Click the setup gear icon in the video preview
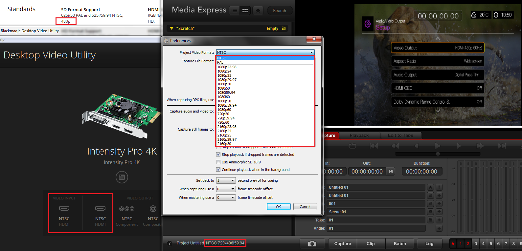The height and width of the screenshot is (251, 522). click(x=368, y=24)
